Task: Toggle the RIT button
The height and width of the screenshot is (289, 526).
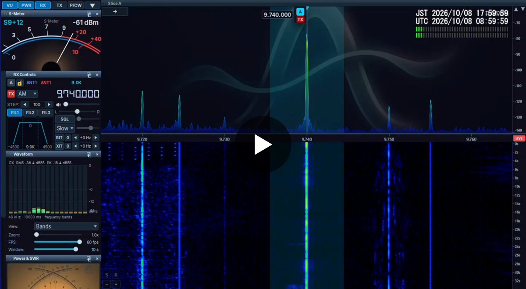Action: [60, 137]
